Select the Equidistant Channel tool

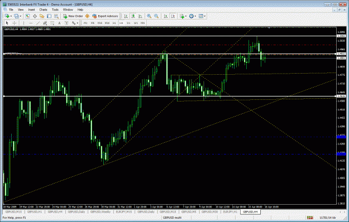(x=45, y=23)
